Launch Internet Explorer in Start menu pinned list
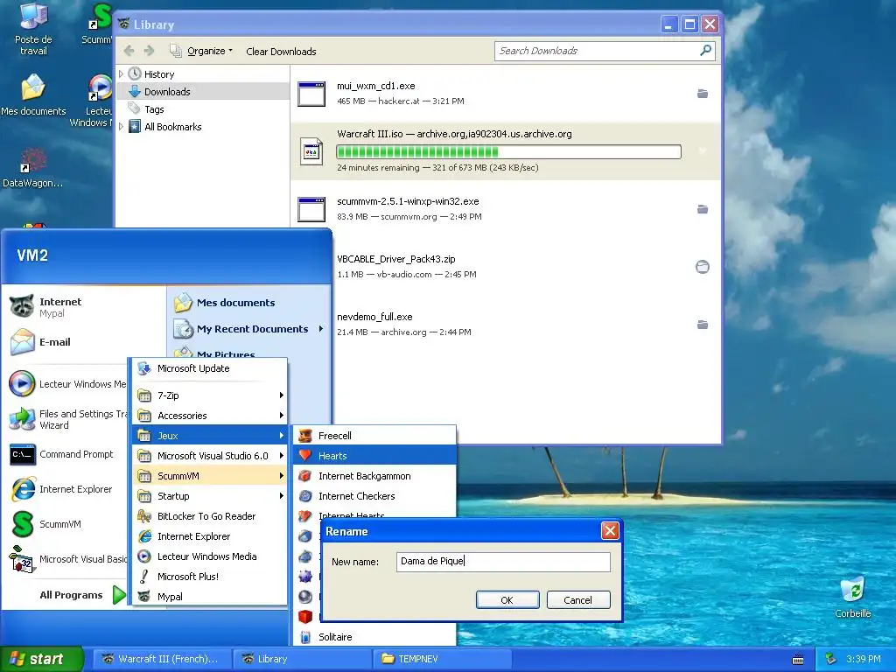Image resolution: width=896 pixels, height=672 pixels. pyautogui.click(x=62, y=489)
